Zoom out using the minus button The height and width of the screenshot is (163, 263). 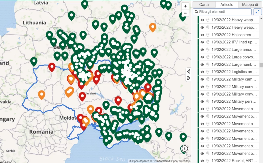click(x=185, y=13)
